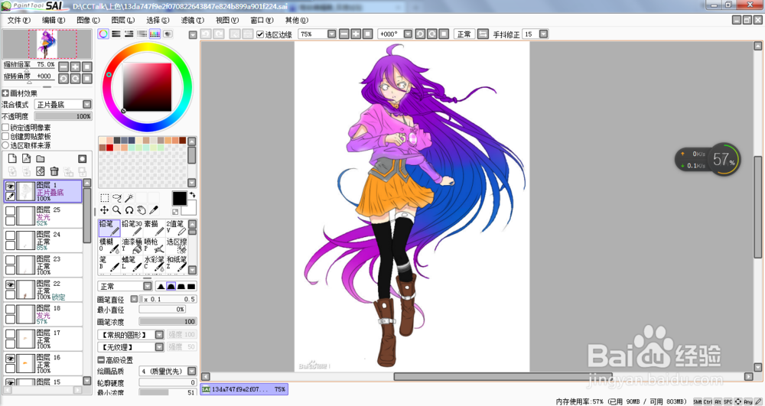
Task: Click the navigator thumbnail preview
Action: coord(47,44)
